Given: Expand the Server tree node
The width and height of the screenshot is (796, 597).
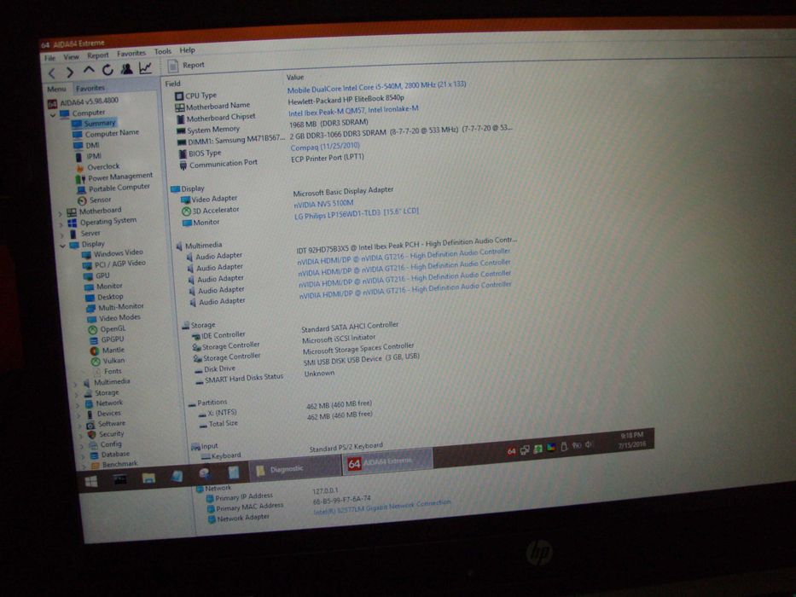Looking at the screenshot, I should tap(62, 235).
